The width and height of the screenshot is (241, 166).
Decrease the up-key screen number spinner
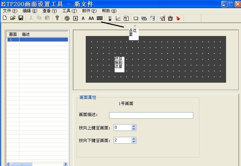134,129
